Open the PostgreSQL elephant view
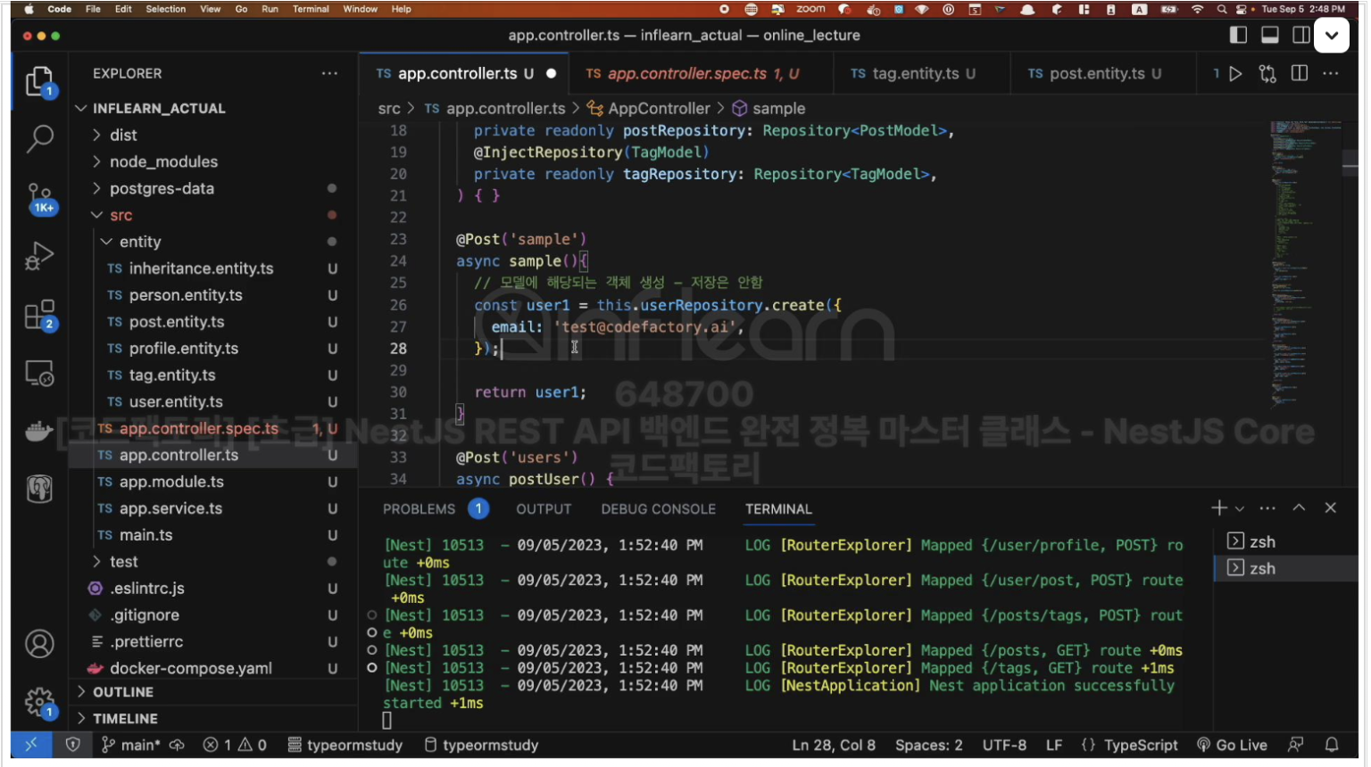The image size is (1371, 767). 39,489
